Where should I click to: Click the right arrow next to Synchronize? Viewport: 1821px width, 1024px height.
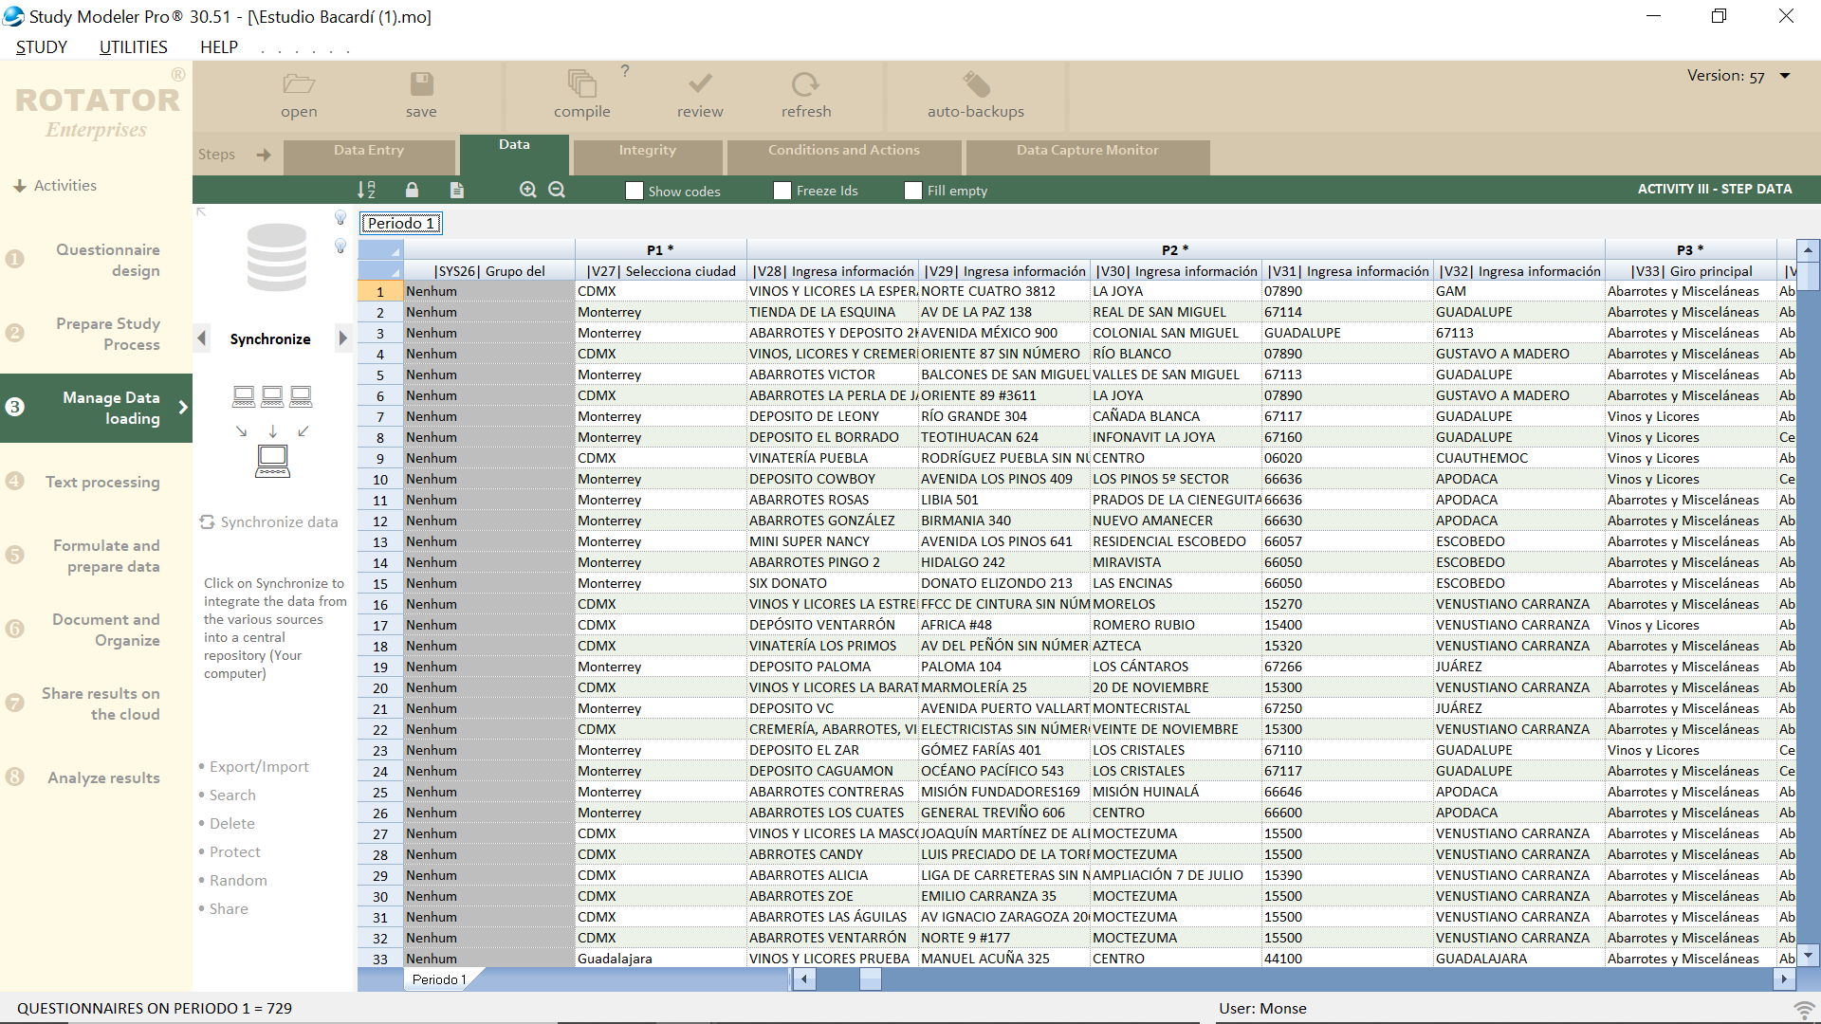click(342, 338)
